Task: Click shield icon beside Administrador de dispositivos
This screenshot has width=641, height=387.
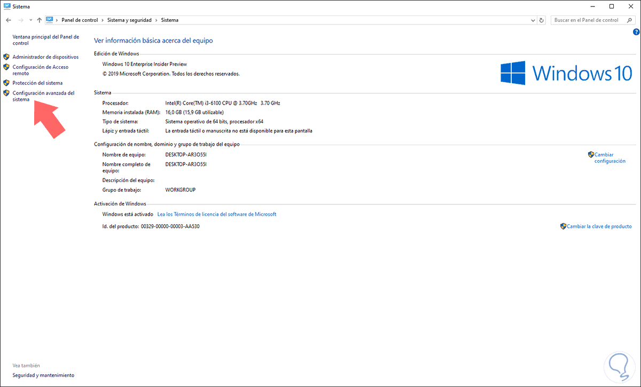Action: [6, 57]
